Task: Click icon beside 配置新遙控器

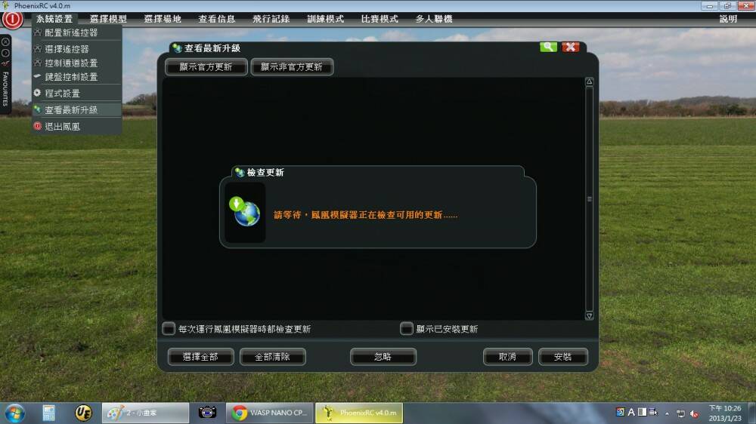Action: point(38,32)
